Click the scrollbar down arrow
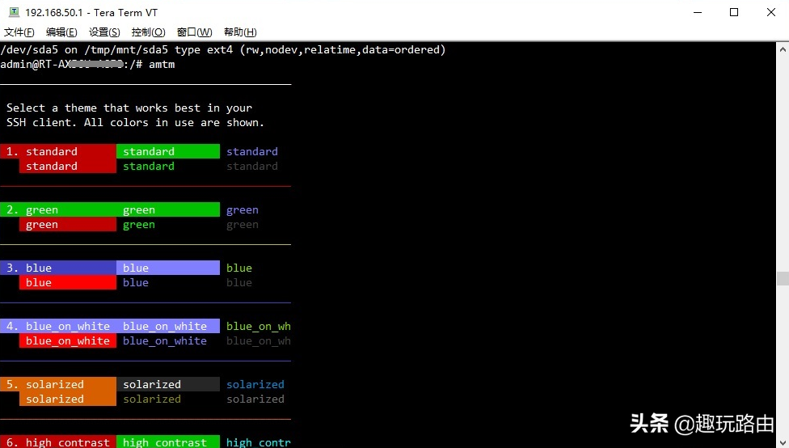Viewport: 789px width, 448px height. [783, 442]
